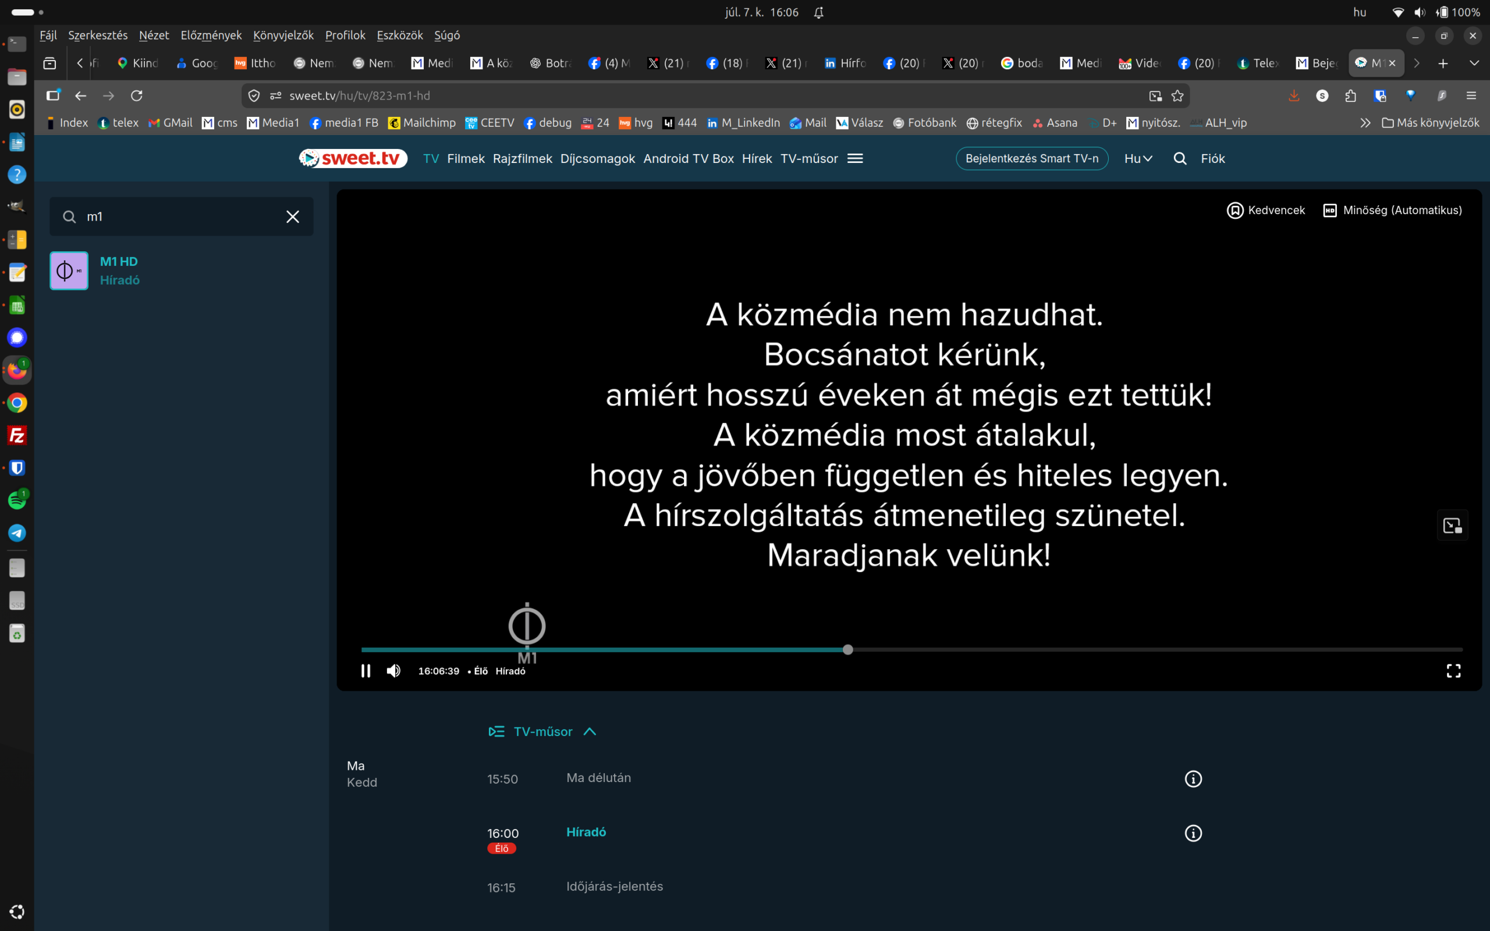Open site permissions icon in address bar
Image resolution: width=1490 pixels, height=931 pixels.
coord(275,95)
